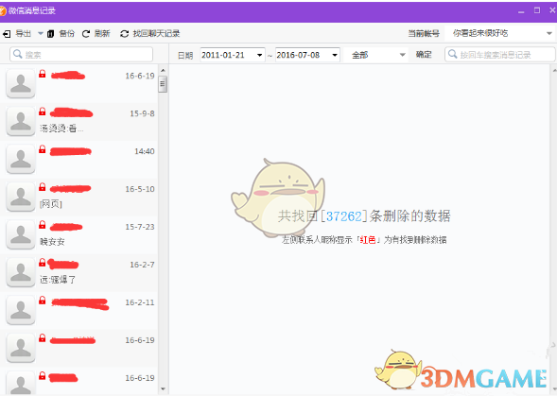
Task: Select contact with time 14:40
Action: [78, 160]
